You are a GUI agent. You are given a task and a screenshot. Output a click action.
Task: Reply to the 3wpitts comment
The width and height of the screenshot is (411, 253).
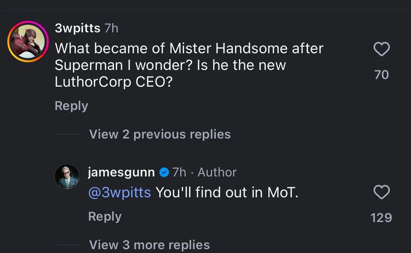click(x=71, y=106)
